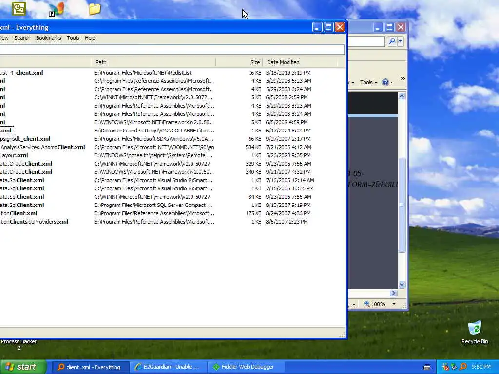Image resolution: width=499 pixels, height=374 pixels.
Task: Click the IE scrollbar up arrow
Action: click(402, 96)
